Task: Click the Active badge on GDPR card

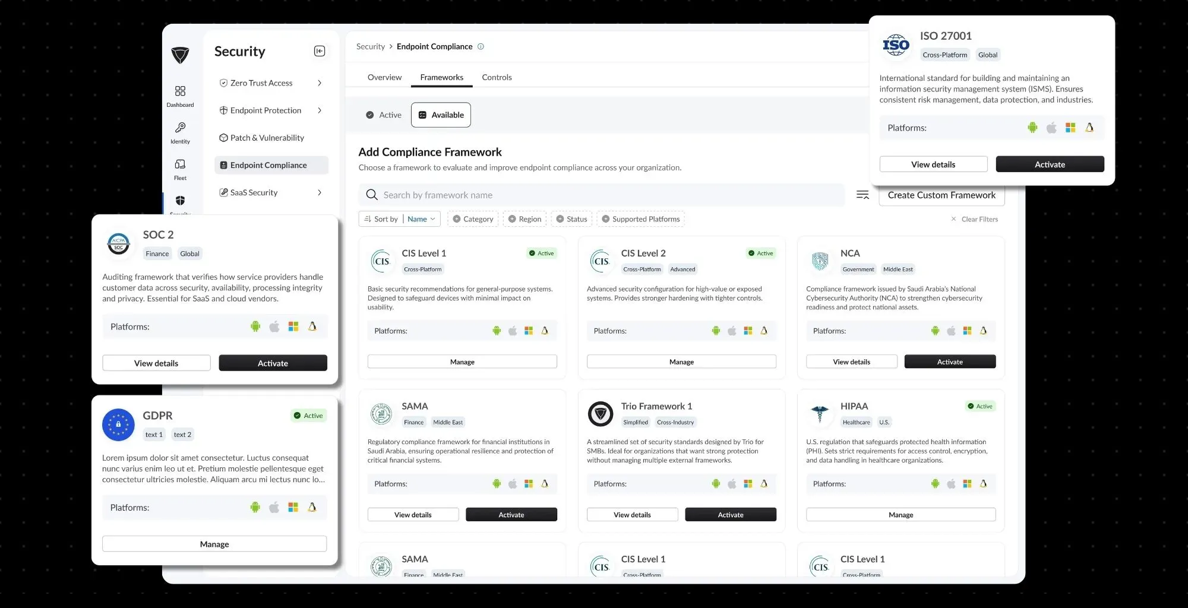Action: (309, 416)
